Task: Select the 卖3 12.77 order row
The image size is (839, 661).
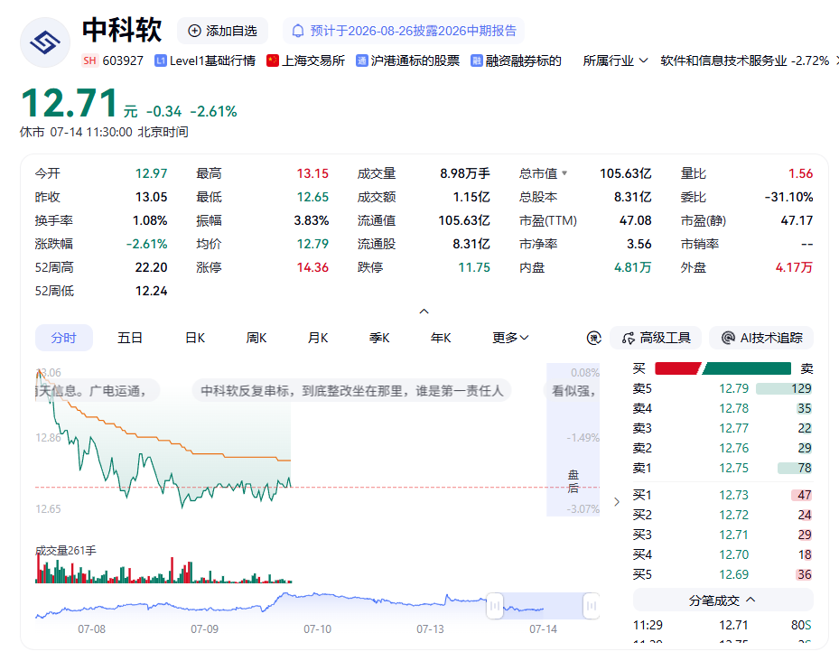Action: 722,428
